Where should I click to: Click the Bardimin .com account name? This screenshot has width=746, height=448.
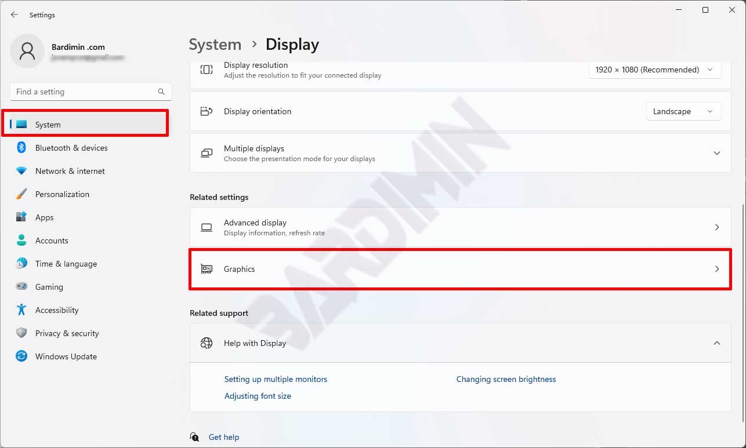[x=78, y=47]
